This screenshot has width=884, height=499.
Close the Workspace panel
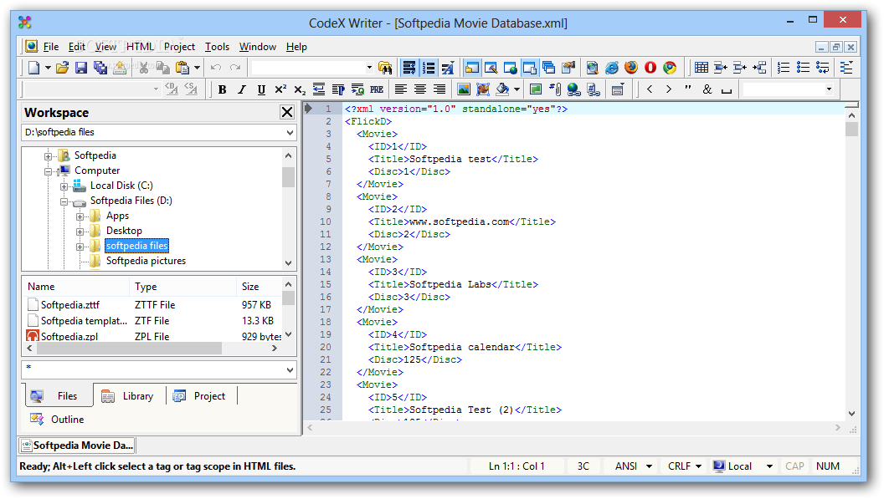click(287, 112)
